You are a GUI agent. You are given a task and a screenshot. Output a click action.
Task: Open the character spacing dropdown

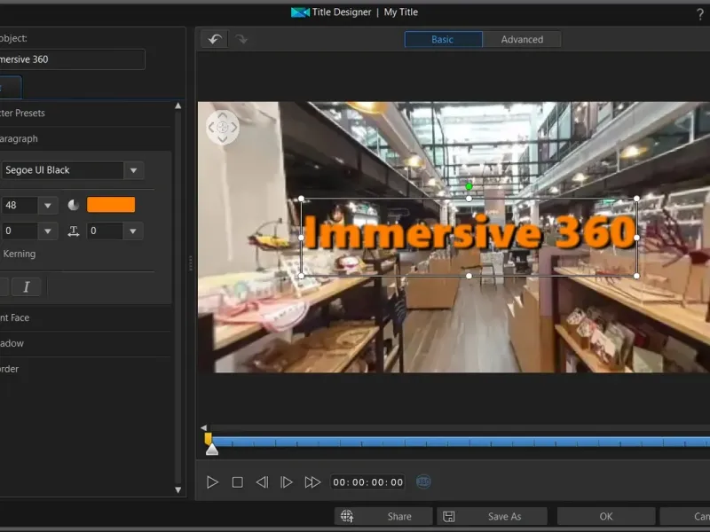[x=132, y=231]
